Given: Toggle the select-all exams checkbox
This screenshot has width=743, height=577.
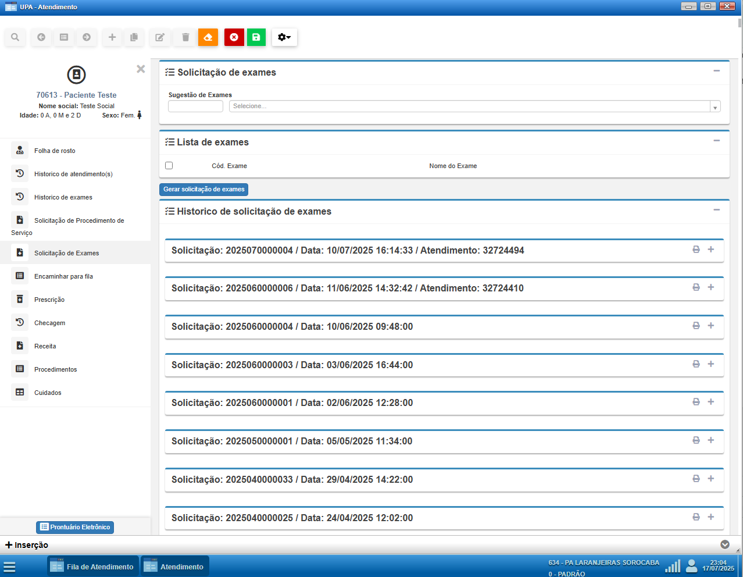Looking at the screenshot, I should click(169, 166).
